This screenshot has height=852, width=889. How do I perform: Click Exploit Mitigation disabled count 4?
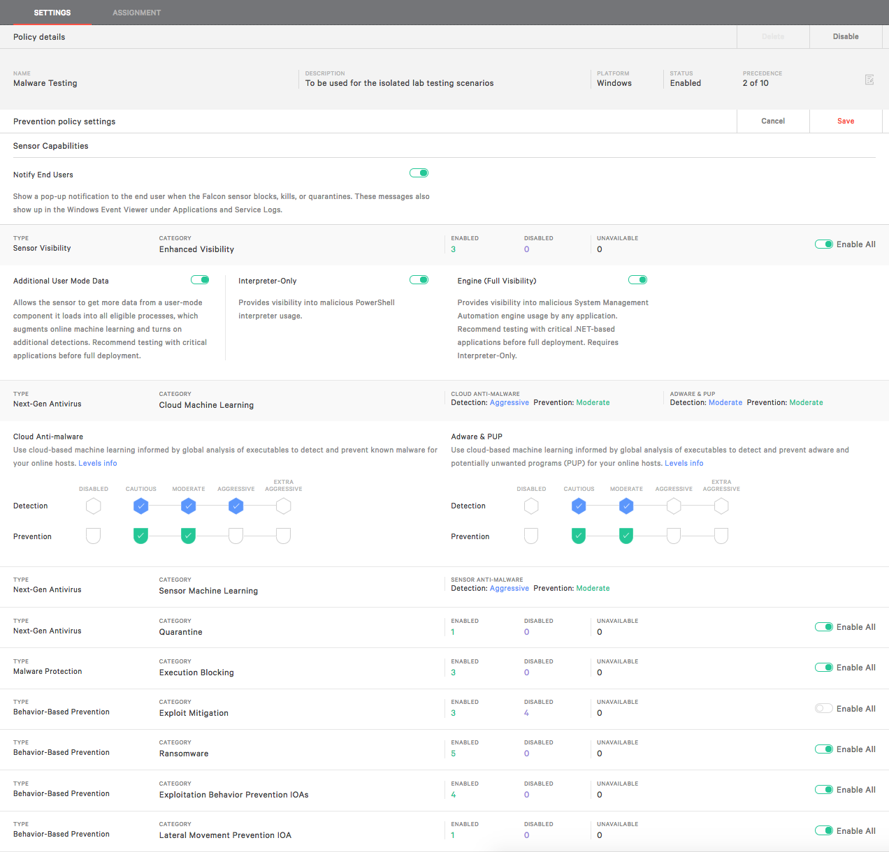coord(526,713)
